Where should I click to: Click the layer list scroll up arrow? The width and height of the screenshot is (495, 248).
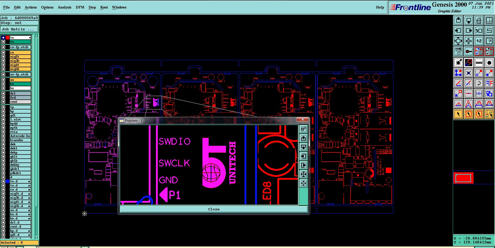(x=37, y=36)
